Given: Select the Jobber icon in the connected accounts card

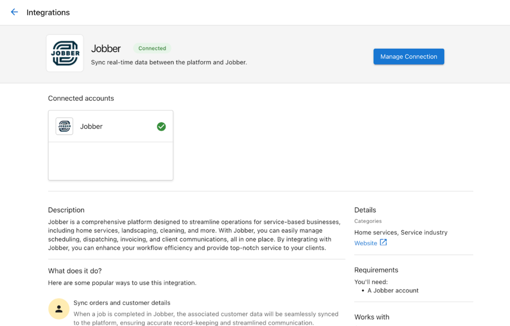Looking at the screenshot, I should pyautogui.click(x=64, y=126).
